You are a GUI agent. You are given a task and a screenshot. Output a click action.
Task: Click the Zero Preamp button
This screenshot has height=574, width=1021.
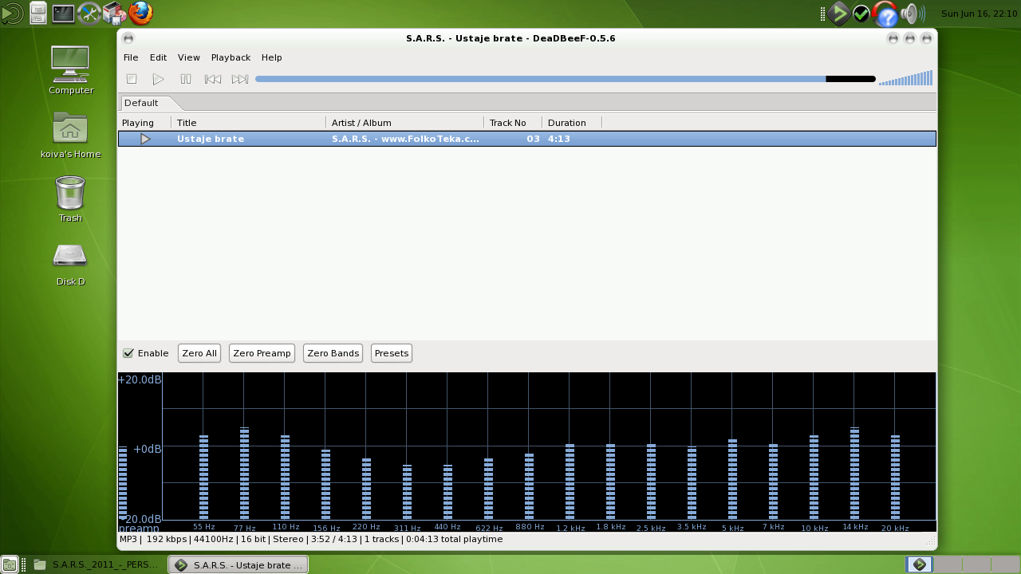(262, 353)
